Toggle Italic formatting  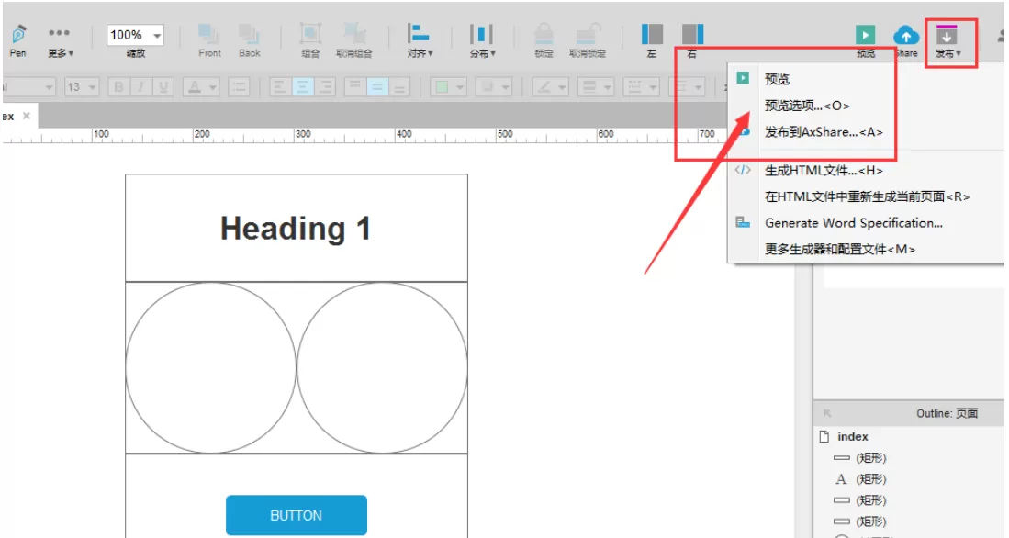140,87
